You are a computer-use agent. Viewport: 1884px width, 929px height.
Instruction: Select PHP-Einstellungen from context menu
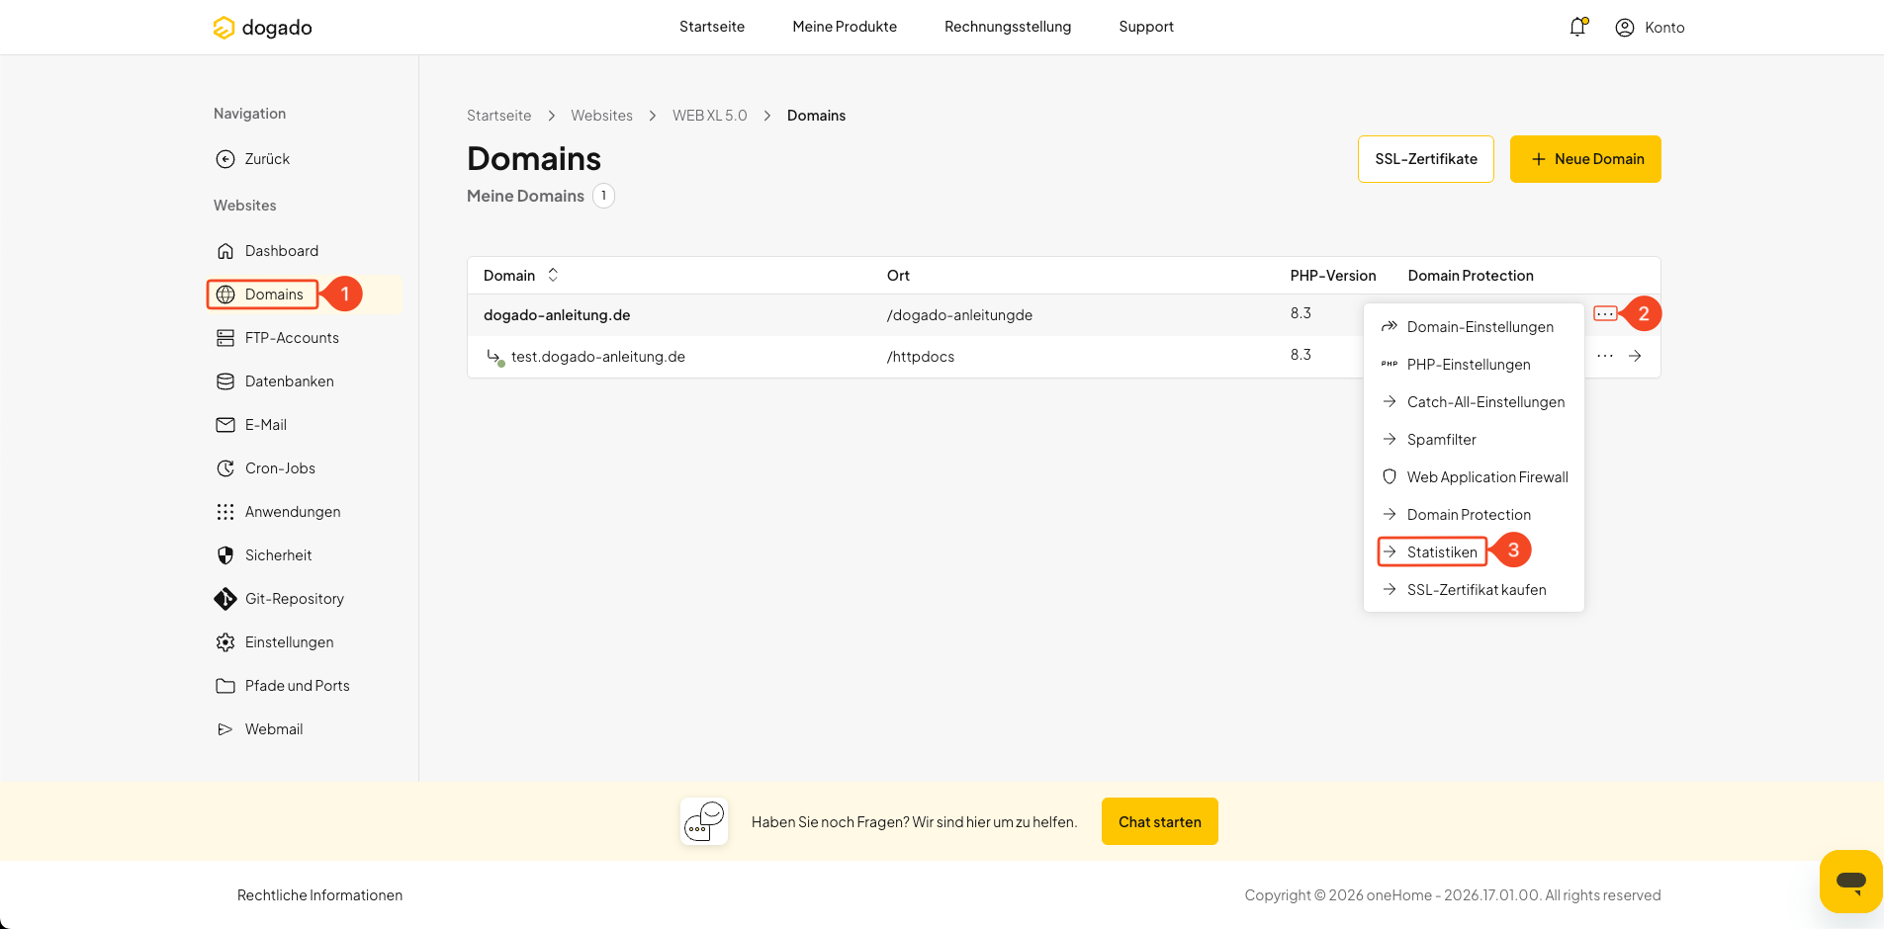[x=1474, y=365]
